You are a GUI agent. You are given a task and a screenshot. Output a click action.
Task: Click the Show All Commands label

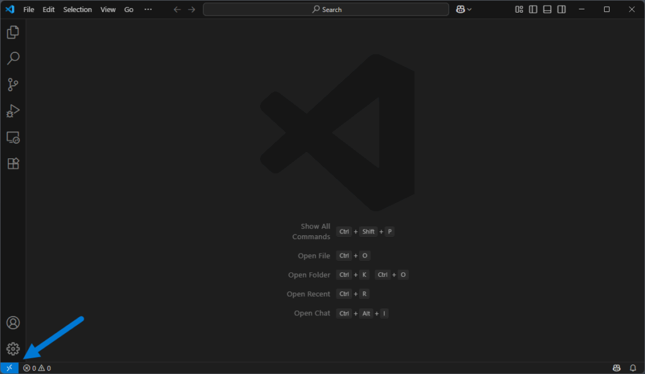[x=311, y=231]
